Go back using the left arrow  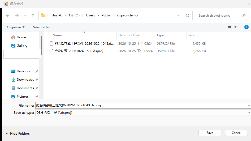click(8, 15)
